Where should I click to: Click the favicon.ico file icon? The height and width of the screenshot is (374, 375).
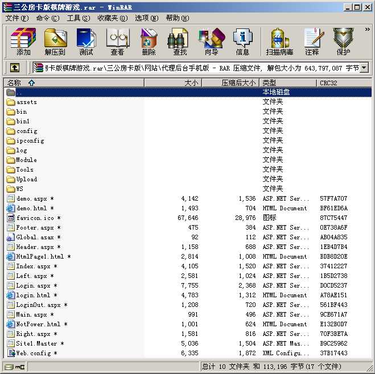click(11, 218)
